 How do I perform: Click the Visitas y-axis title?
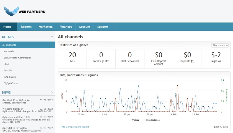coord(62,96)
